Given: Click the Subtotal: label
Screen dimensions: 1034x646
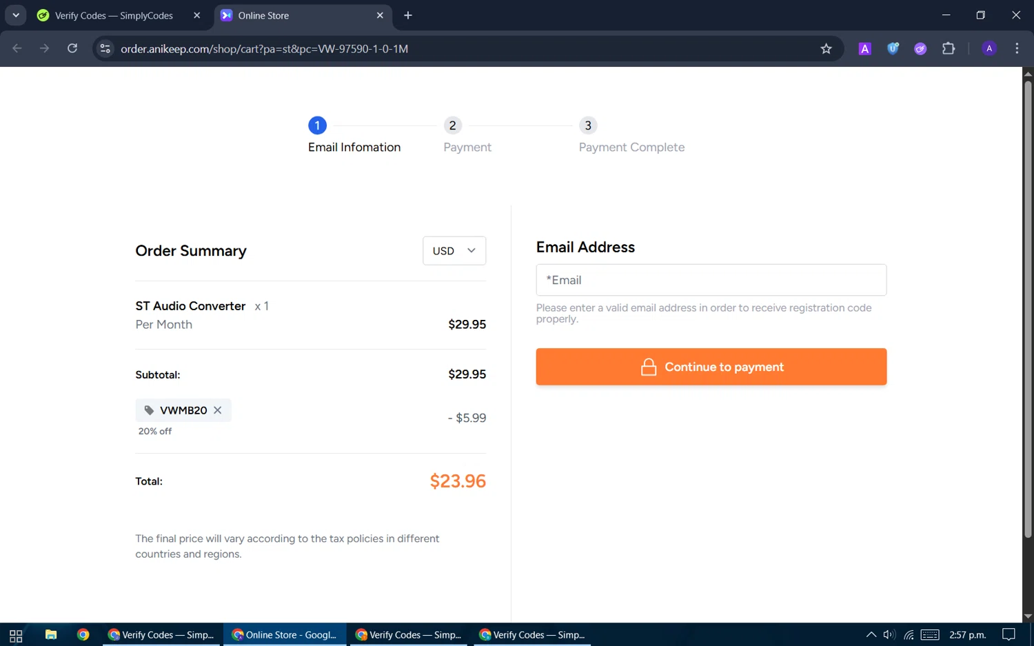Looking at the screenshot, I should coord(158,375).
